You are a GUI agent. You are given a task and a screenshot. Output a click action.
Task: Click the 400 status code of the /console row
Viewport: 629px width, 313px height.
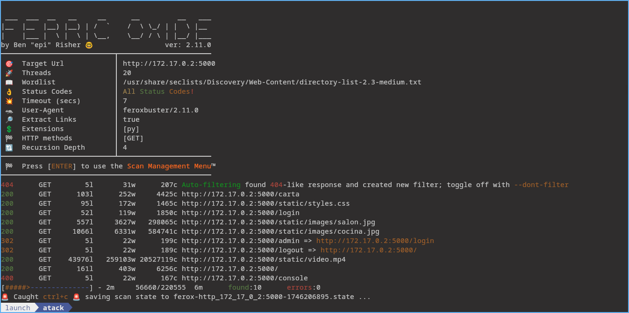tap(7, 278)
